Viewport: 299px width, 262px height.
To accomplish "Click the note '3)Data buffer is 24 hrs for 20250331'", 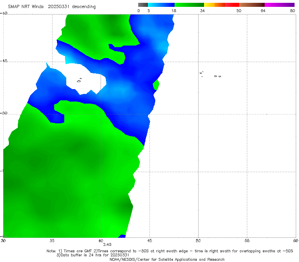I will point(93,255).
